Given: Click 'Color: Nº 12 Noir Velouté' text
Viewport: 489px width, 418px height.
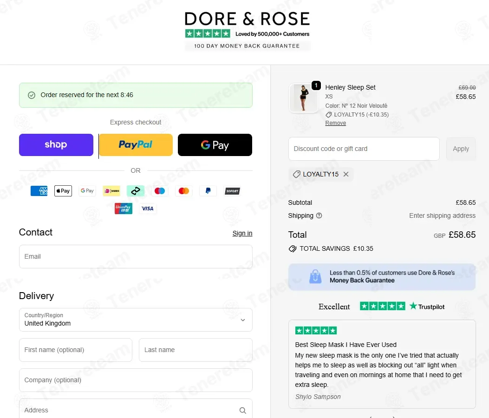Looking at the screenshot, I should tap(356, 106).
